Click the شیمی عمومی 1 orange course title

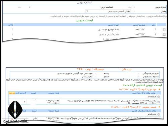point(134,107)
